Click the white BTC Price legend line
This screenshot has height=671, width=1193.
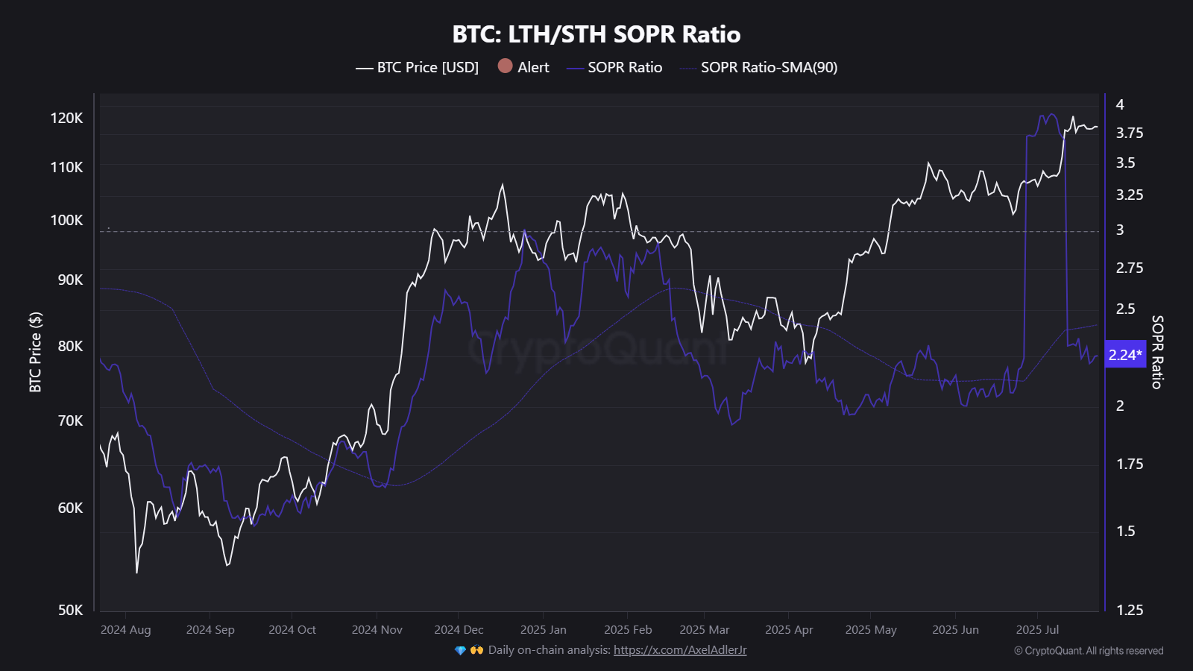point(364,68)
